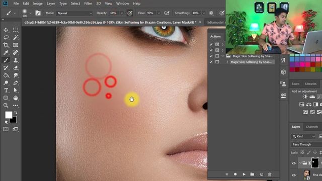Toggle dialog for Magic Skin Softening set
The height and width of the screenshot is (181, 322).
[217, 56]
